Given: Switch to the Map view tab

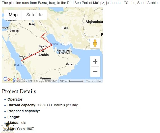Looking at the screenshot, I should (x=13, y=15).
